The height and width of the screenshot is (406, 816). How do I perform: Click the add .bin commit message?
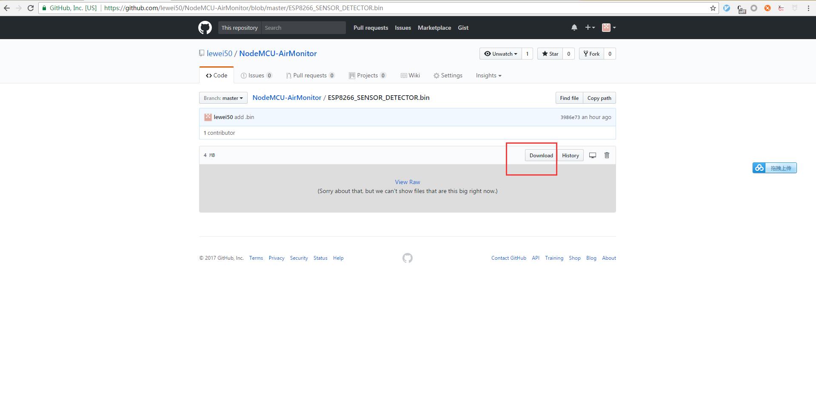[244, 117]
